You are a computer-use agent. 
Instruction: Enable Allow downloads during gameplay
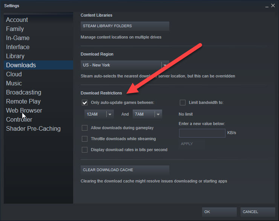click(x=85, y=128)
